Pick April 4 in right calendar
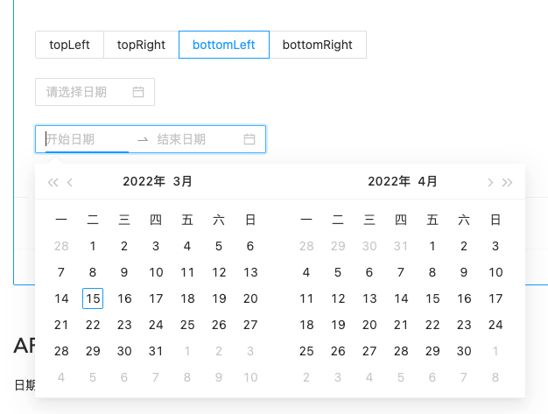The image size is (548, 414). tap(306, 272)
